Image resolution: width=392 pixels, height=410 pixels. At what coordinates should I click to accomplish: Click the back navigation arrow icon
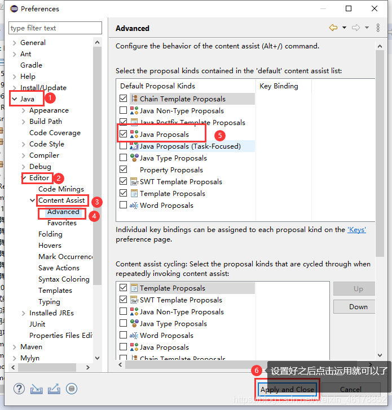333,28
